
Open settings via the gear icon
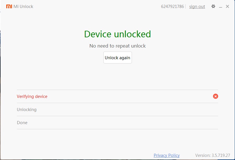[x=213, y=6]
